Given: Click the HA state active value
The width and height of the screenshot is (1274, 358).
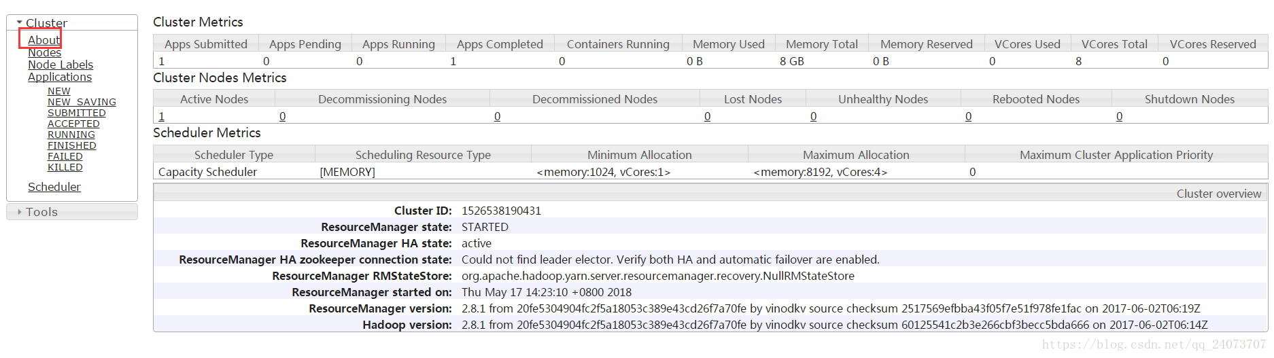Looking at the screenshot, I should click(x=477, y=243).
